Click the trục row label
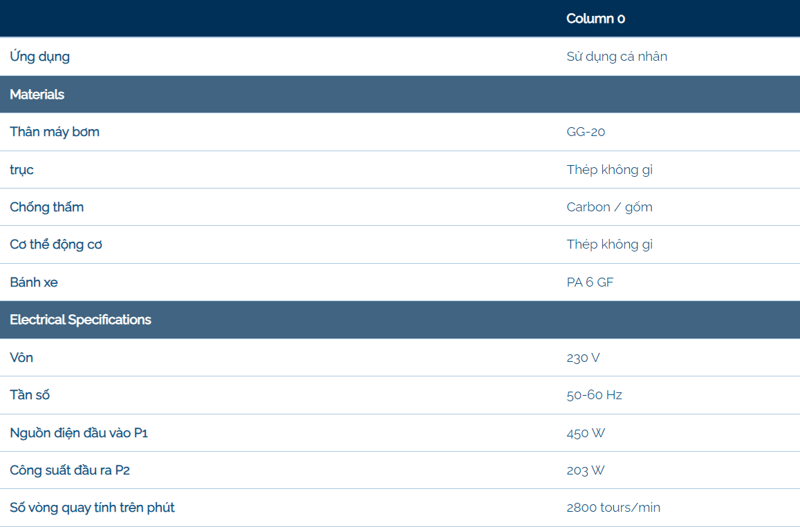 click(22, 170)
